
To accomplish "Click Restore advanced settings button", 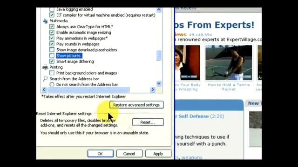I will point(136,105).
